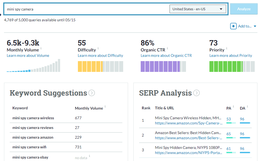Open the Learn more about Priority link
This screenshot has width=269, height=161.
[230, 55]
